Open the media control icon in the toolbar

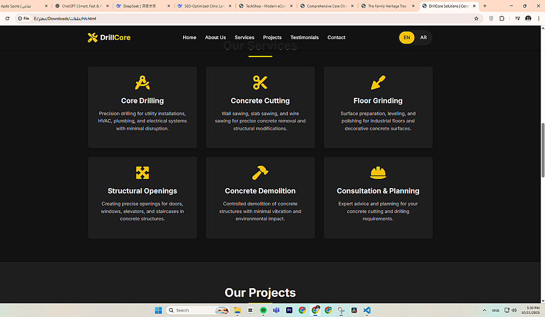517,18
